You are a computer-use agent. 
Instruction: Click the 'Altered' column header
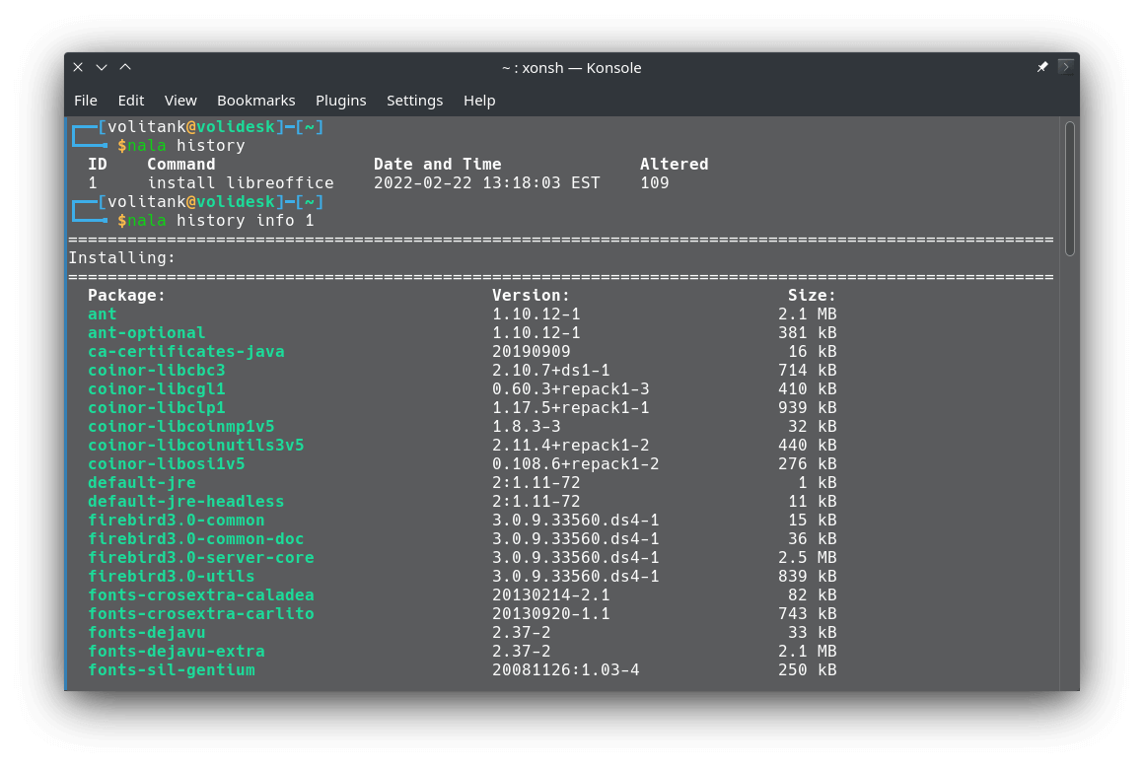click(x=675, y=164)
